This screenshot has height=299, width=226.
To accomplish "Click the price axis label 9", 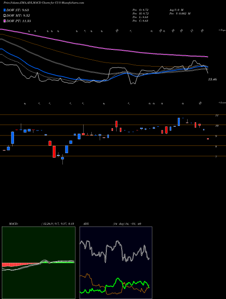I will 216,136.
